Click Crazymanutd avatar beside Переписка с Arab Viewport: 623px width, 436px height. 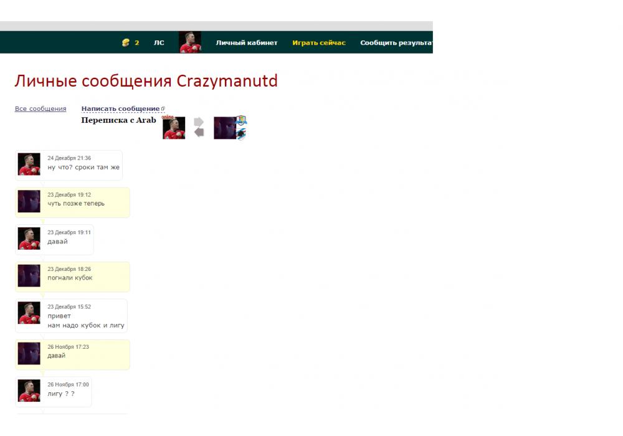(x=174, y=128)
